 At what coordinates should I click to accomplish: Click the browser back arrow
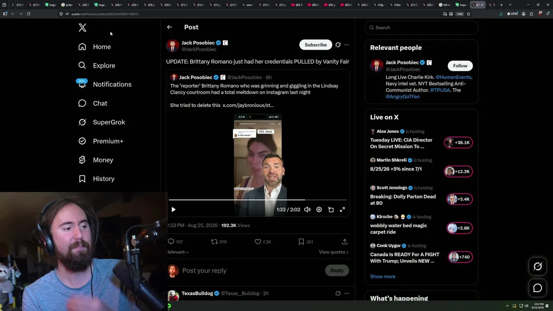[x=13, y=14]
